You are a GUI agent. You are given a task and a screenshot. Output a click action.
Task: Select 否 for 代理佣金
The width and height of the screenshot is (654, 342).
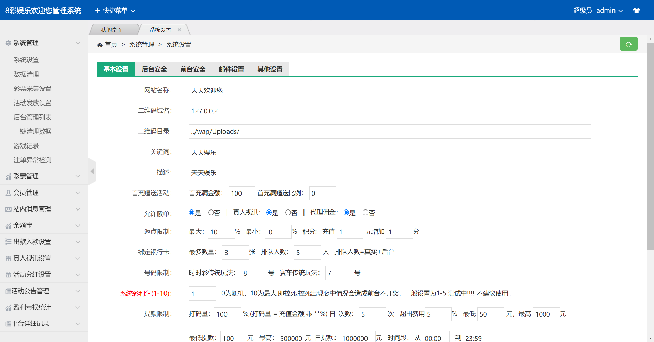[365, 213]
